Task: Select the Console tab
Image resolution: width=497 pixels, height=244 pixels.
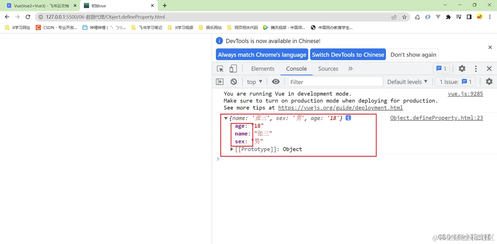Action: pyautogui.click(x=297, y=69)
